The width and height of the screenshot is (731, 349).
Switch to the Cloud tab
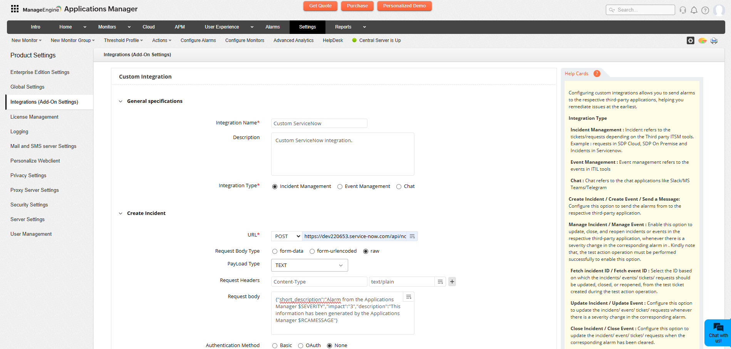[x=149, y=27]
